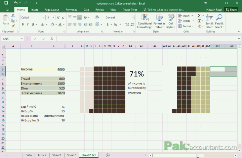Toggle top align in Alignment group
This screenshot has width=242, height=158.
(x=70, y=17)
